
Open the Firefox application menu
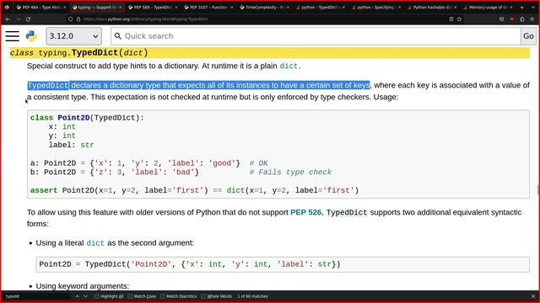pyautogui.click(x=532, y=19)
